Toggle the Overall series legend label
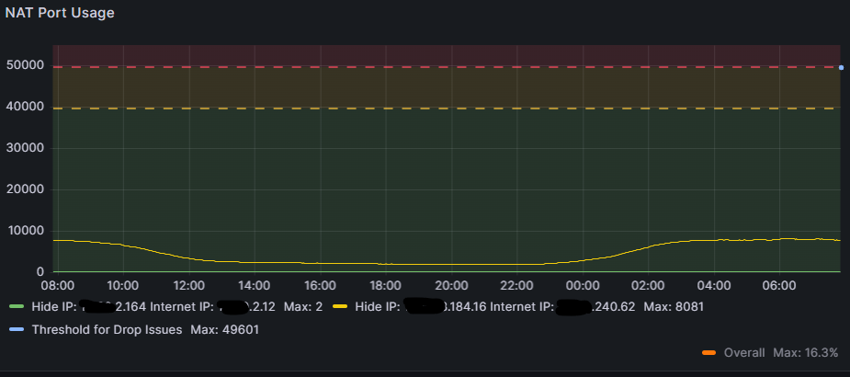The height and width of the screenshot is (377, 850). (x=744, y=353)
